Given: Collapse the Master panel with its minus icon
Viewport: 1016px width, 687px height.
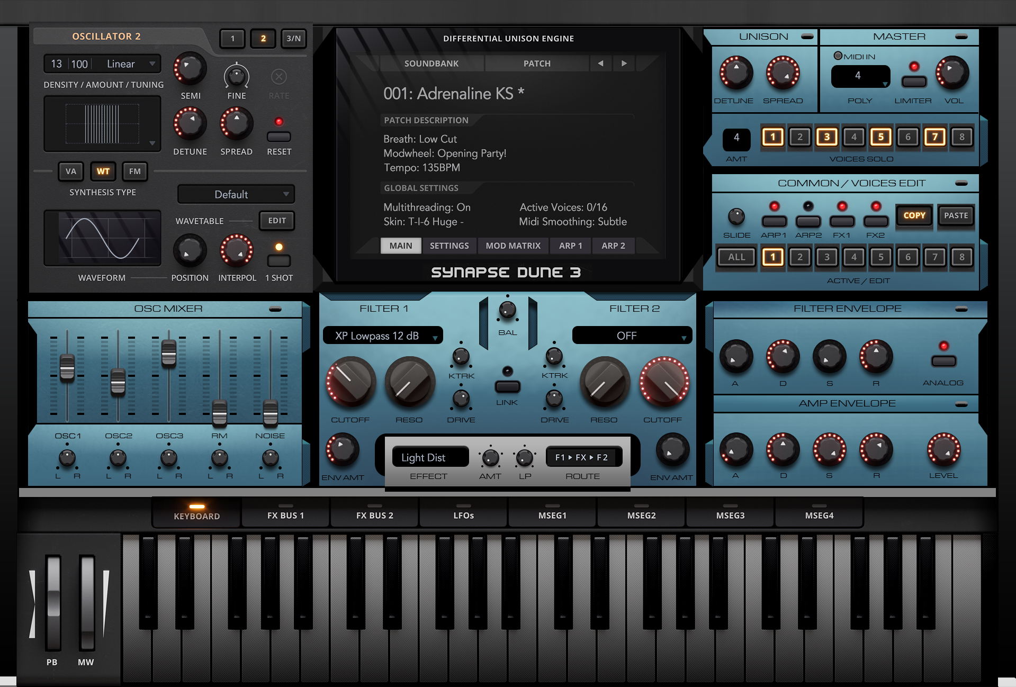Looking at the screenshot, I should click(961, 37).
